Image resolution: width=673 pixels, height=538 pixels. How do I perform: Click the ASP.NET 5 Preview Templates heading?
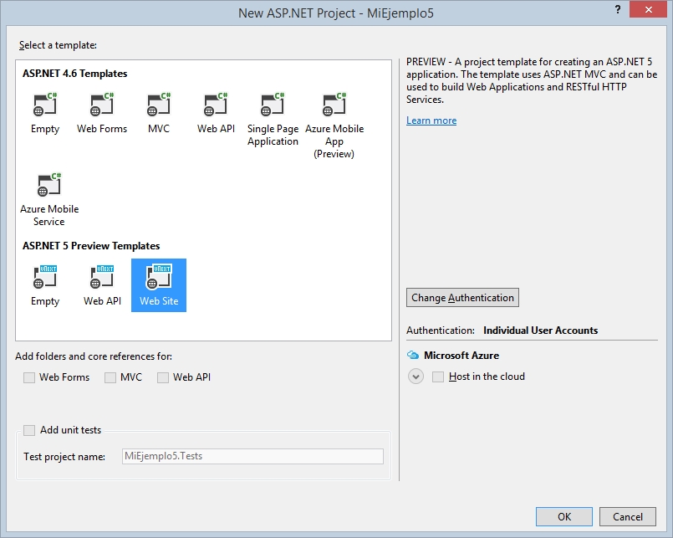pyautogui.click(x=91, y=246)
